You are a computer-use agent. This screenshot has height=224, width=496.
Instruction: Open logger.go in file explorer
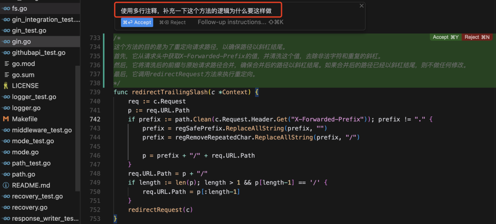point(40,108)
